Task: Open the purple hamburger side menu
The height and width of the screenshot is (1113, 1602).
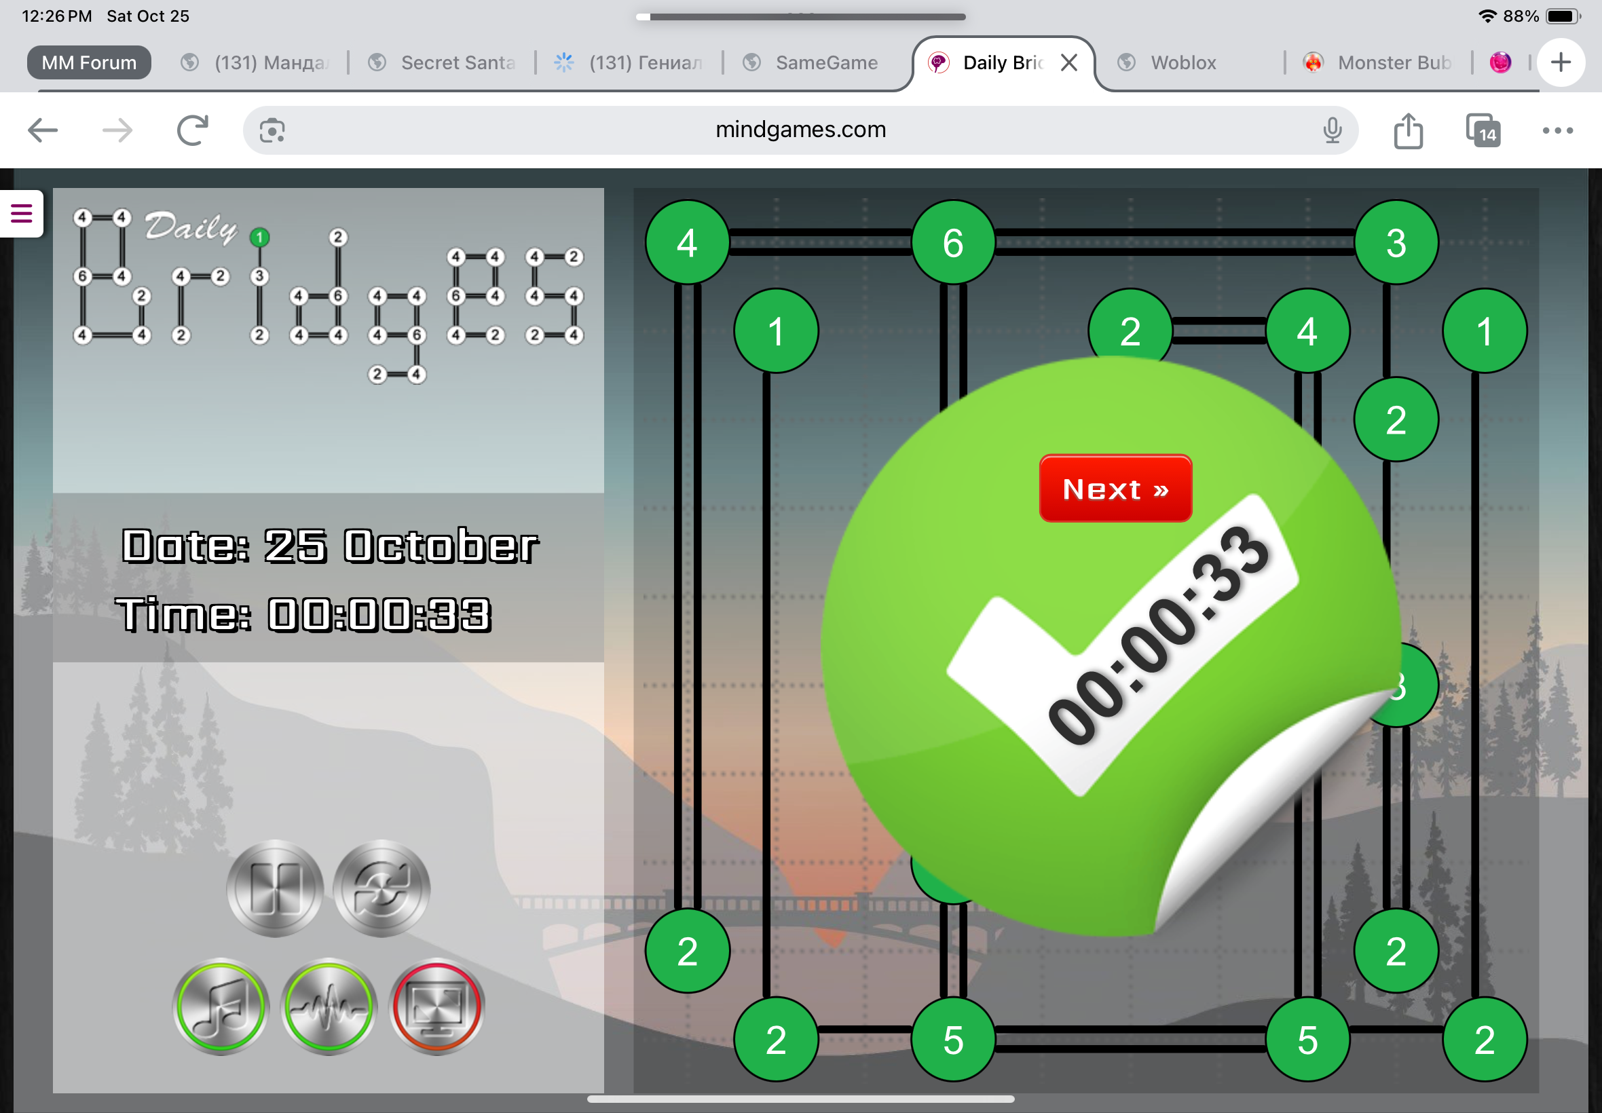Action: (x=22, y=213)
